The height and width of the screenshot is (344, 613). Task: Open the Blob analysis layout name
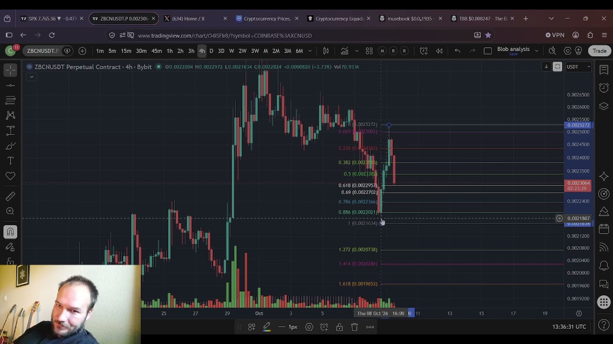coord(513,50)
